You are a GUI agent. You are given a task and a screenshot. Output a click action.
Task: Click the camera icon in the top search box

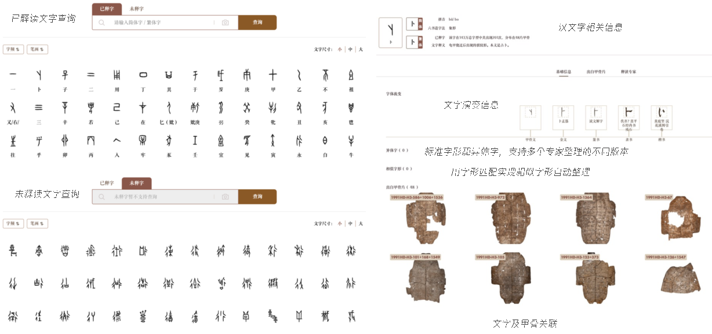click(x=225, y=23)
